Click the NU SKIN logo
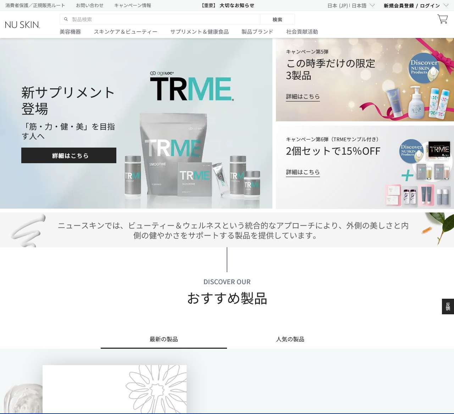Image resolution: width=454 pixels, height=414 pixels. [x=22, y=24]
